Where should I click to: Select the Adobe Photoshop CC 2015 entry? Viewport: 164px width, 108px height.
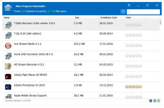(81, 87)
